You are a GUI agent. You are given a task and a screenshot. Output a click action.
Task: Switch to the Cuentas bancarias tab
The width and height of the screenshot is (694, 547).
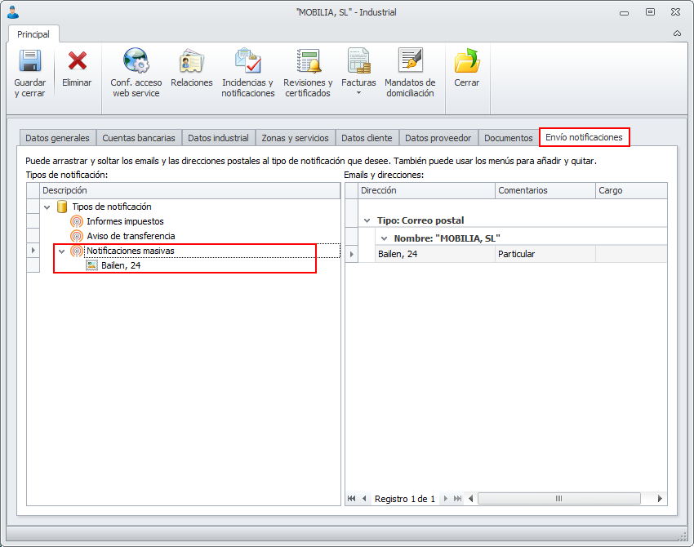(x=139, y=138)
